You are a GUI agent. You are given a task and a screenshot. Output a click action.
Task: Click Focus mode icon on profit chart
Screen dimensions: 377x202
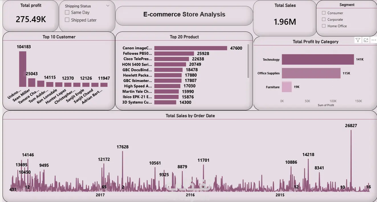(366, 40)
